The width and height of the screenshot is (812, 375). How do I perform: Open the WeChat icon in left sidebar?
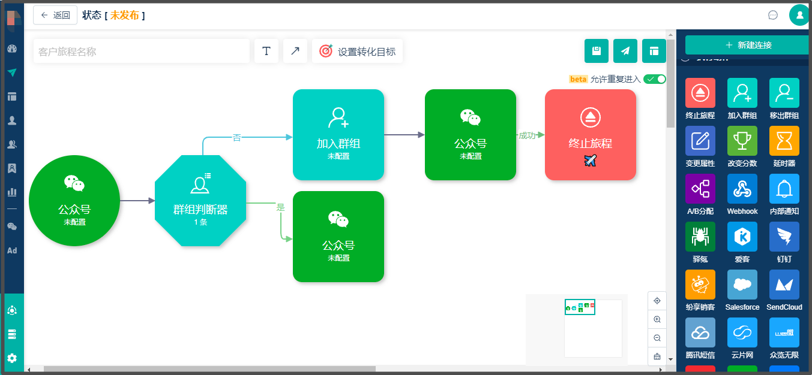[x=12, y=226]
